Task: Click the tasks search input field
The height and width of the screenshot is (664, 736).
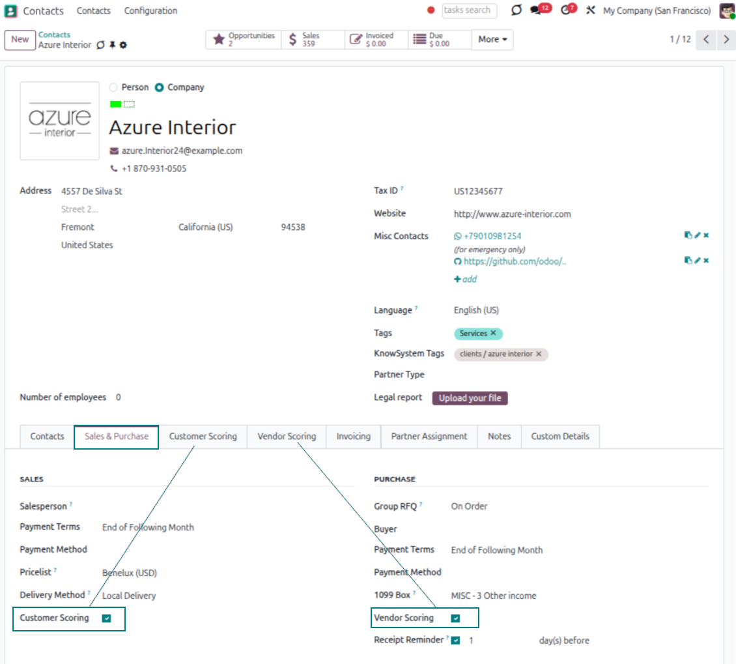Action: point(469,10)
